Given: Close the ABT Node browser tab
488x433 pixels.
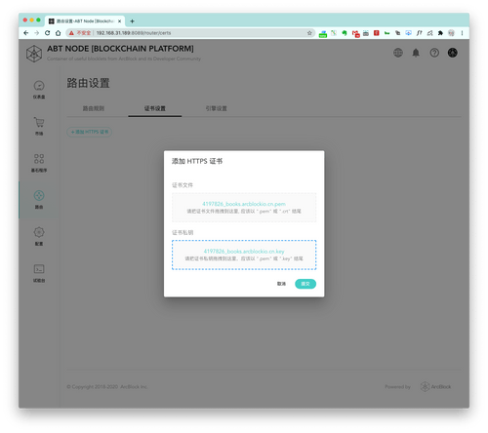Looking at the screenshot, I should pos(119,21).
